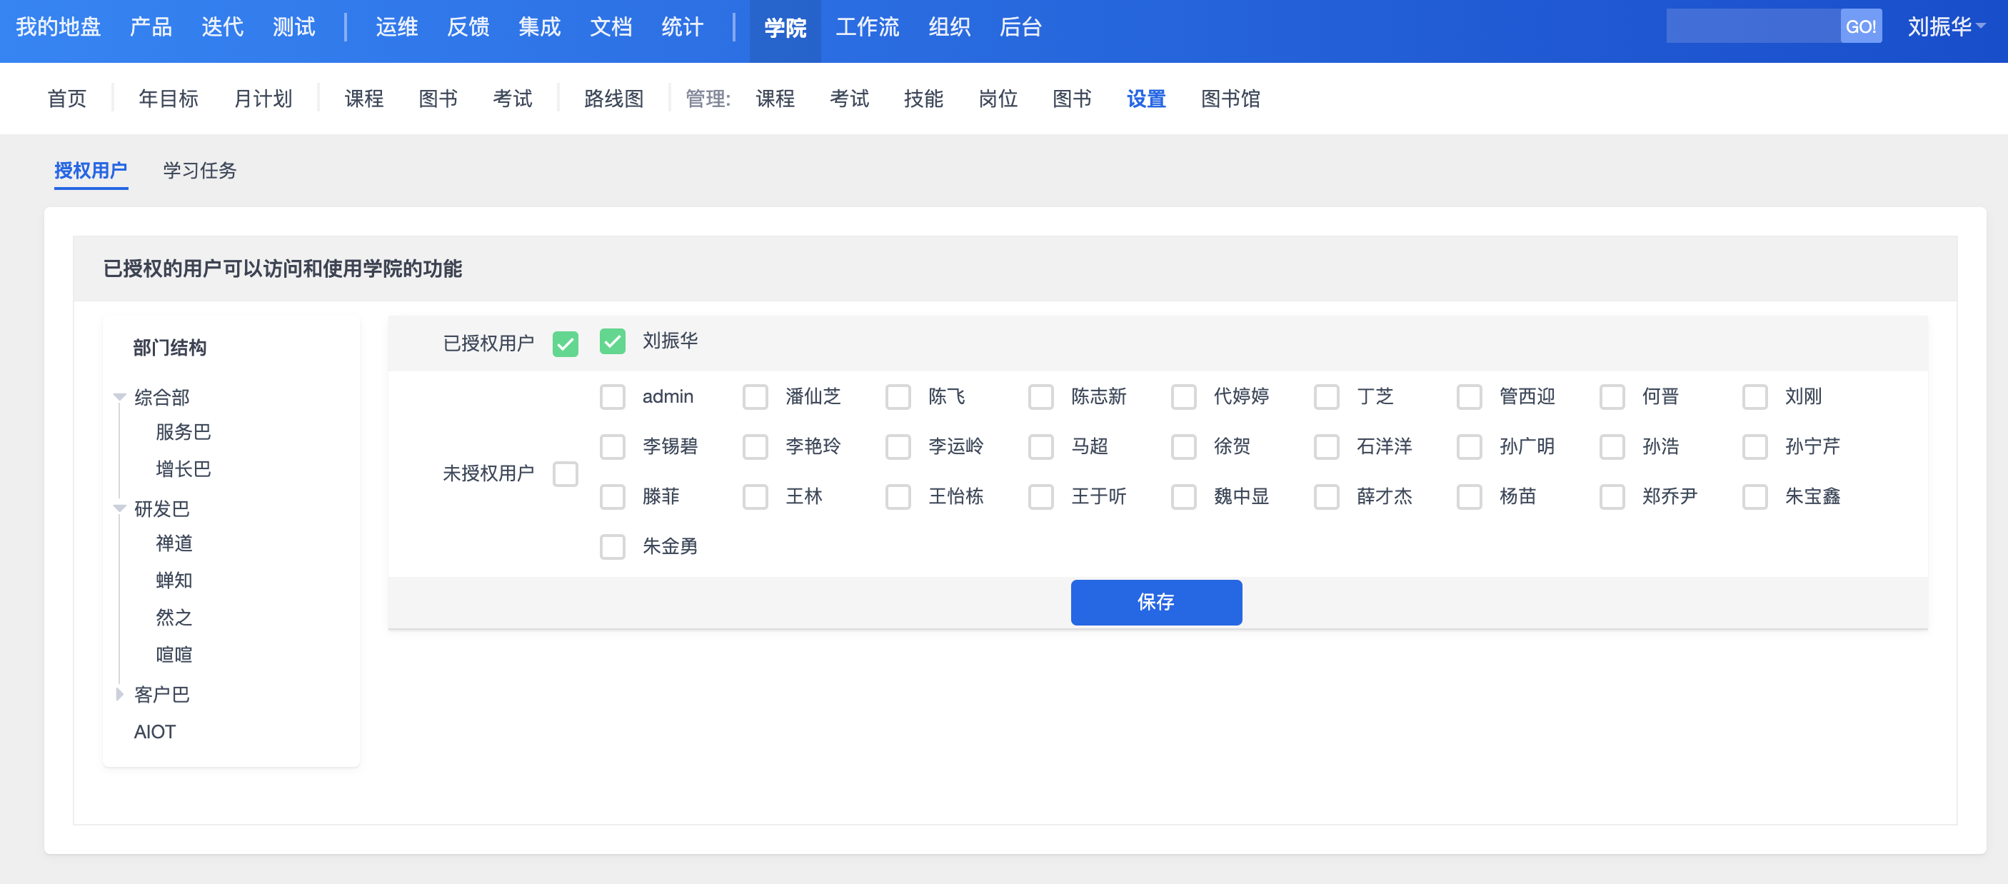Viewport: 2008px width, 884px height.
Task: Select the 朱金勇 user checkbox
Action: [612, 546]
